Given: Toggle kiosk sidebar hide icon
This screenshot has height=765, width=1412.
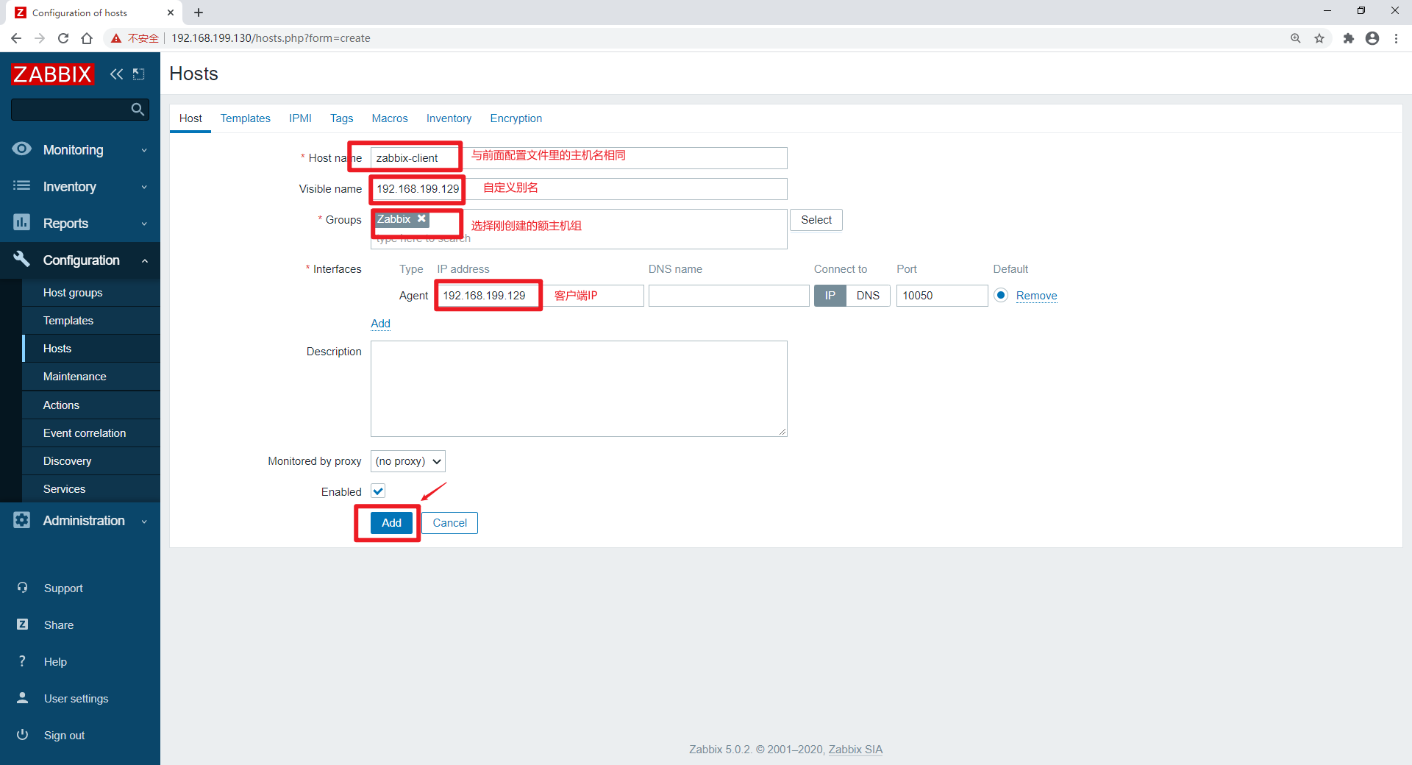Looking at the screenshot, I should coord(138,74).
